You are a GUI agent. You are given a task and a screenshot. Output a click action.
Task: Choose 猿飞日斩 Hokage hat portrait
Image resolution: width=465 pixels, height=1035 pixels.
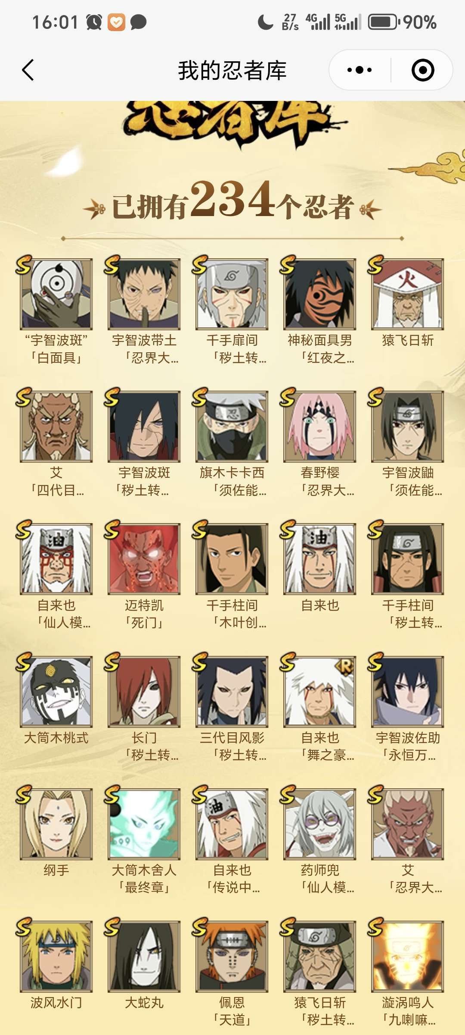[408, 294]
